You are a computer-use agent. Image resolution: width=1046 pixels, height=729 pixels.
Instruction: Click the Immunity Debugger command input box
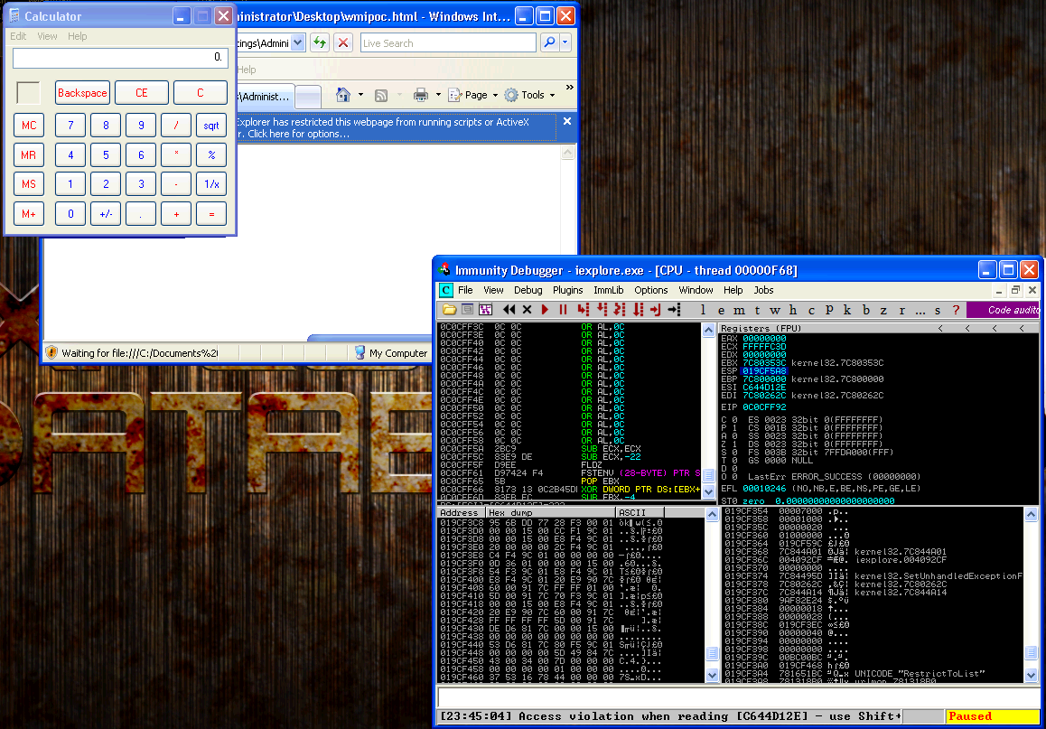739,697
